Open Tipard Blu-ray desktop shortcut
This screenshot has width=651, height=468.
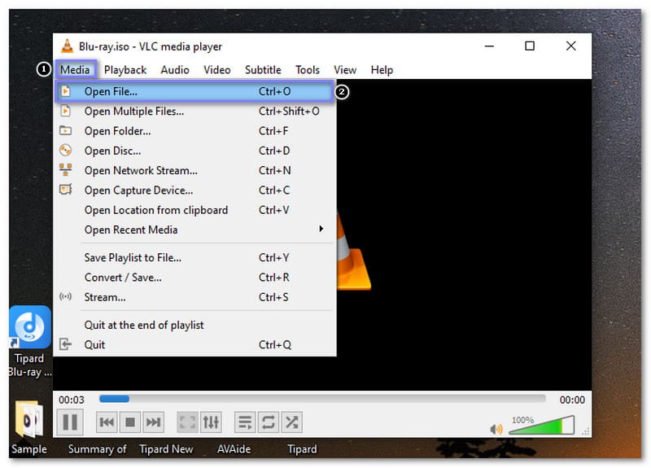[x=29, y=340]
